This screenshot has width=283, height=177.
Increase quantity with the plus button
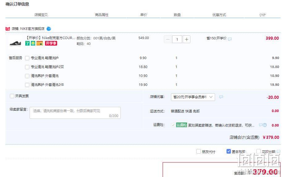pos(187,39)
